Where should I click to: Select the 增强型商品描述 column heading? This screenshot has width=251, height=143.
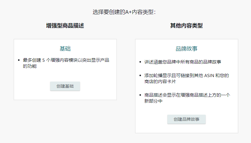click(65, 26)
